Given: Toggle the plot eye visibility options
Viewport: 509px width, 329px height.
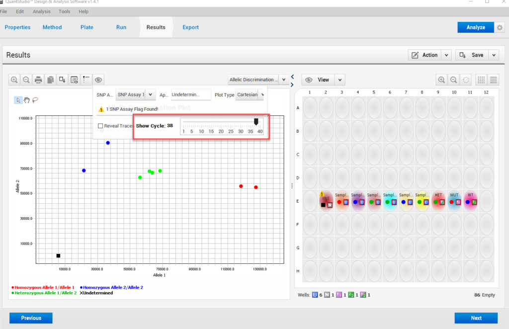Looking at the screenshot, I should [x=98, y=80].
